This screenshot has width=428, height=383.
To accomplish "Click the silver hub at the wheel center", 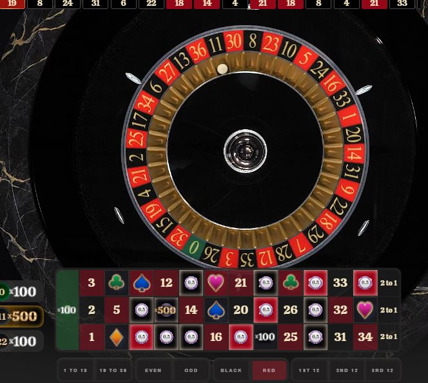I will pyautogui.click(x=245, y=151).
